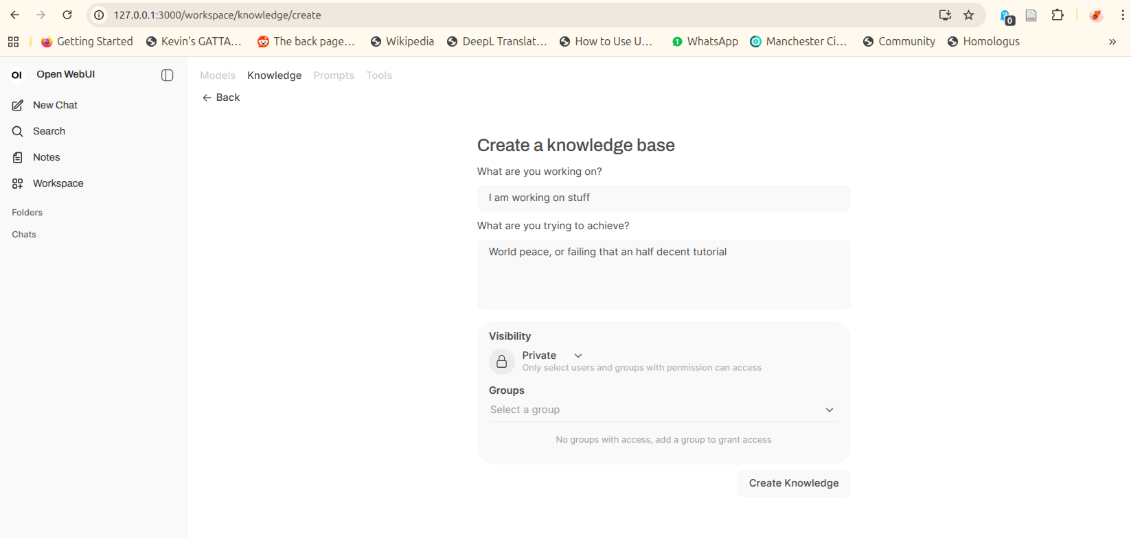Open Workspace via its grid icon

pyautogui.click(x=18, y=183)
